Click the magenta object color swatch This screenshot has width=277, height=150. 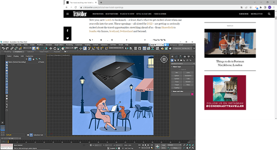point(192,94)
